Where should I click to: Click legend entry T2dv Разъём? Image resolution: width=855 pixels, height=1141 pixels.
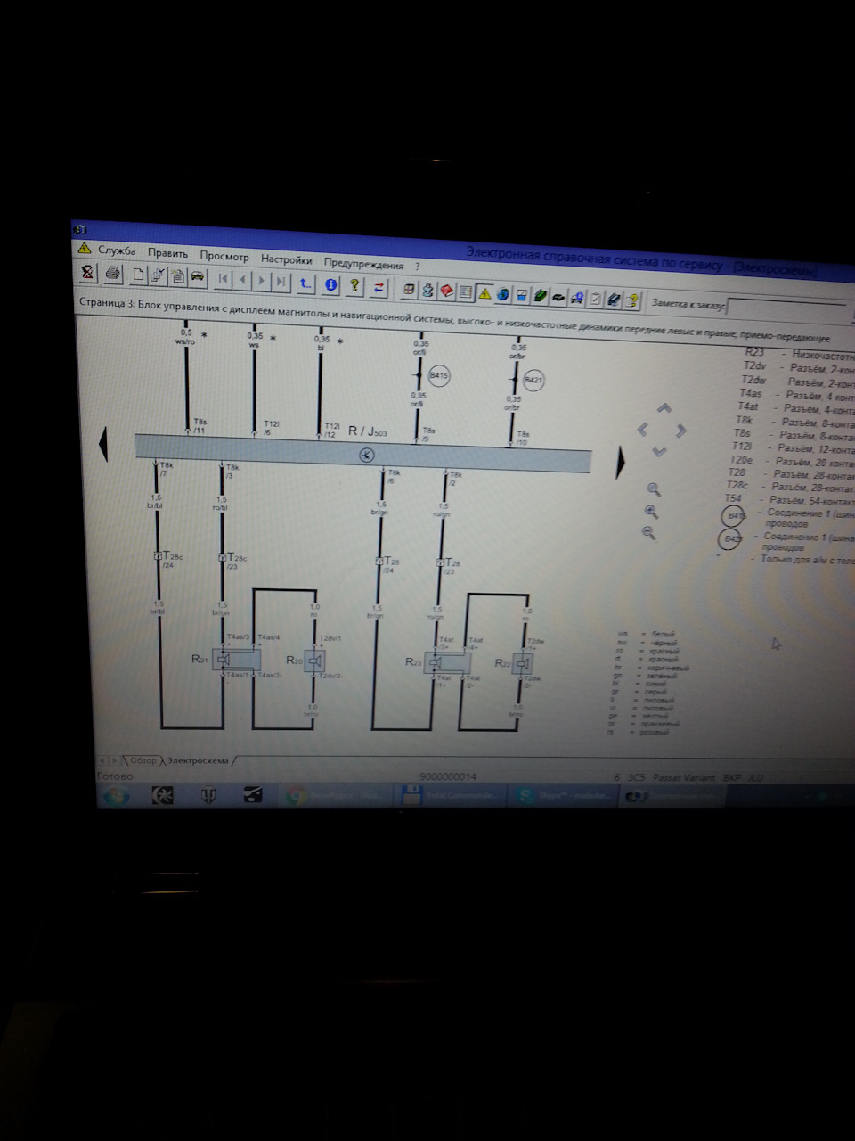pyautogui.click(x=798, y=368)
